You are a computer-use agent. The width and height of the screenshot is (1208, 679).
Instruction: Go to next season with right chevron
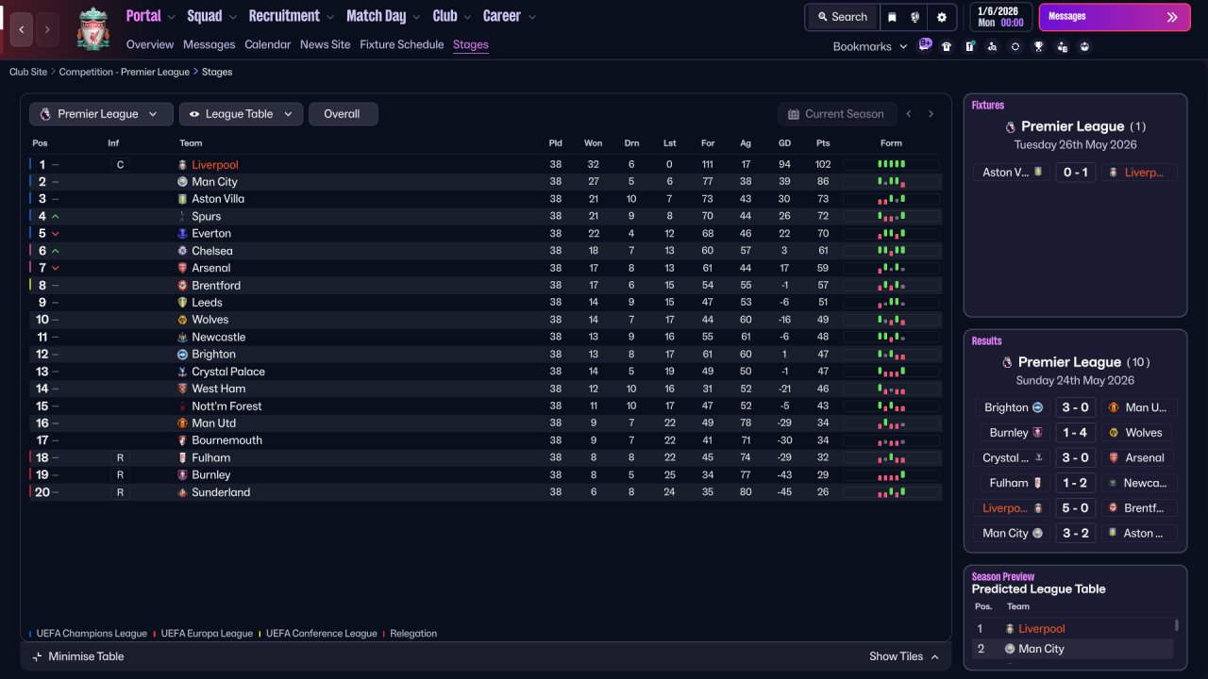931,114
